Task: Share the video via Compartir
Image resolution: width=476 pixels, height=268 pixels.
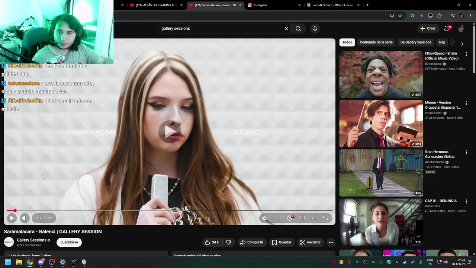Action: pos(252,242)
